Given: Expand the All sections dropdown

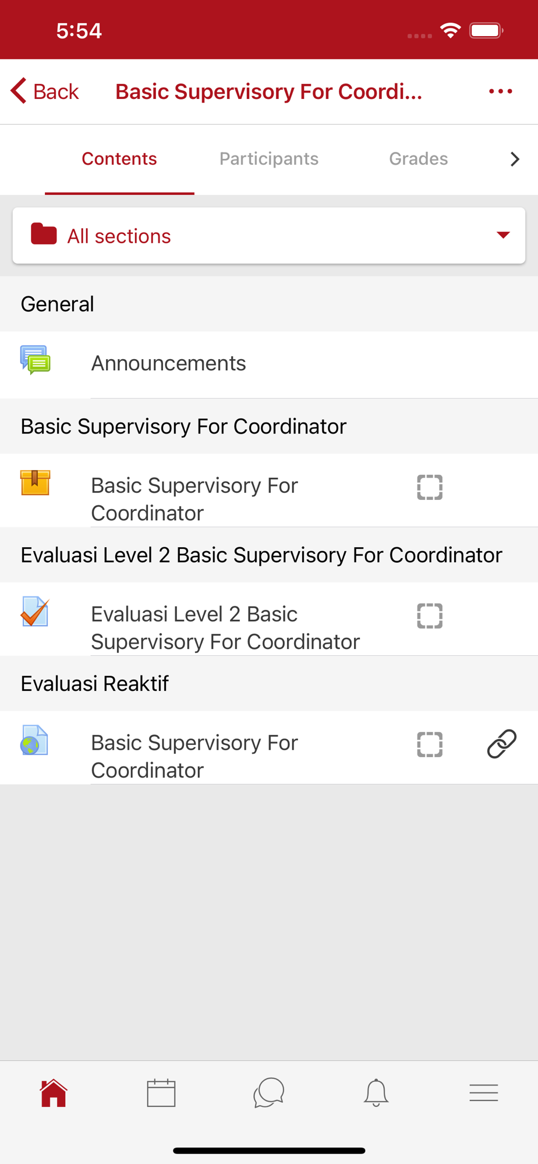Looking at the screenshot, I should [x=268, y=236].
